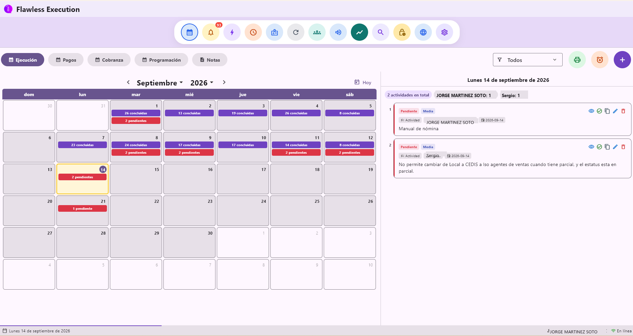Image resolution: width=633 pixels, height=336 pixels.
Task: Go to previous month arrow
Action: click(x=128, y=82)
